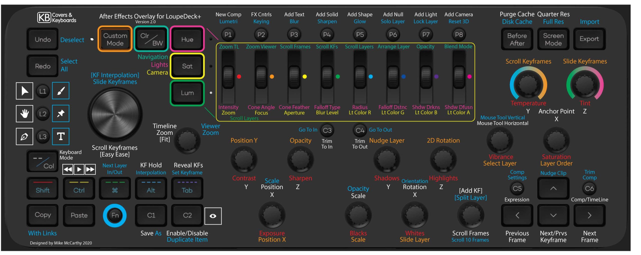Select the Type tool T icon

point(61,137)
